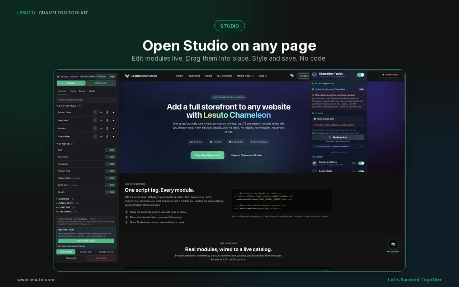This screenshot has height=287, width=459.
Task: Collapse the STARTER section
Action: click(x=65, y=144)
